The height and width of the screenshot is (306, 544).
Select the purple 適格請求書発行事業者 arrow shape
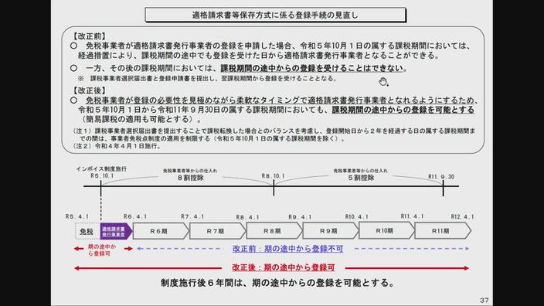point(116,231)
